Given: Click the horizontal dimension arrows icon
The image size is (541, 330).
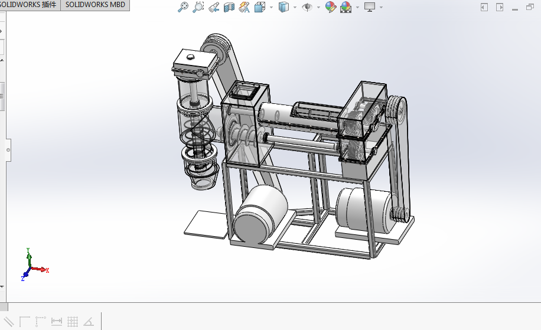Looking at the screenshot, I should (56, 322).
